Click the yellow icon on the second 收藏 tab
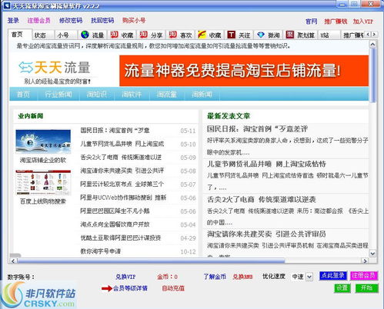Screen dimensions: 384x309 (202, 35)
